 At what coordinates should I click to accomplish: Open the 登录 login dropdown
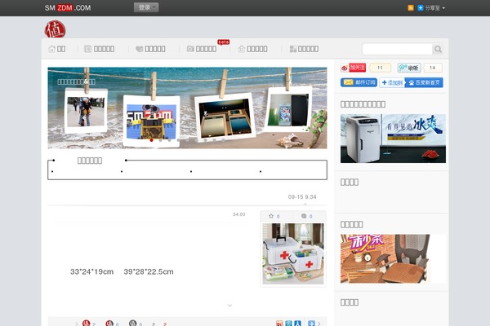click(146, 7)
